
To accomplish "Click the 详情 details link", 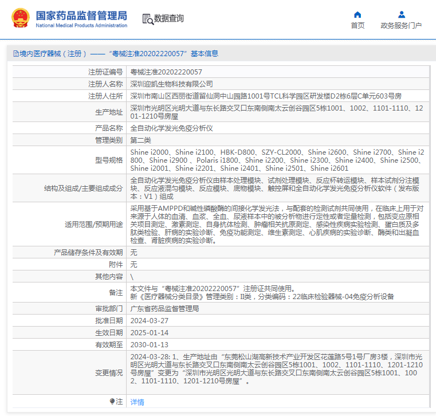I will click(x=138, y=402).
